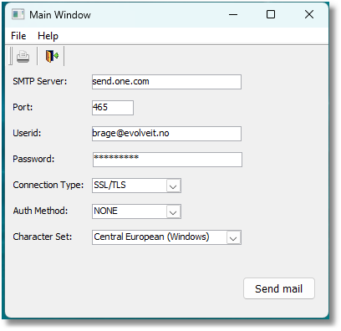Click the Userid field with brage@evolveit.no
Viewport: 341px width, 331px height.
[x=166, y=134]
